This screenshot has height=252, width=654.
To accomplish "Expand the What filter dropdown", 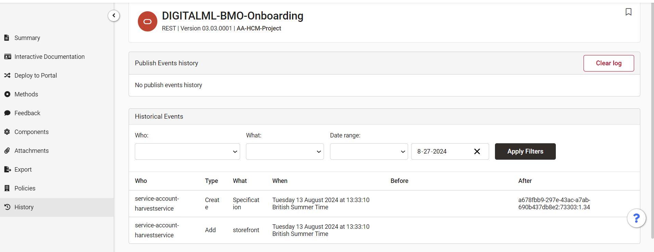I will (285, 151).
